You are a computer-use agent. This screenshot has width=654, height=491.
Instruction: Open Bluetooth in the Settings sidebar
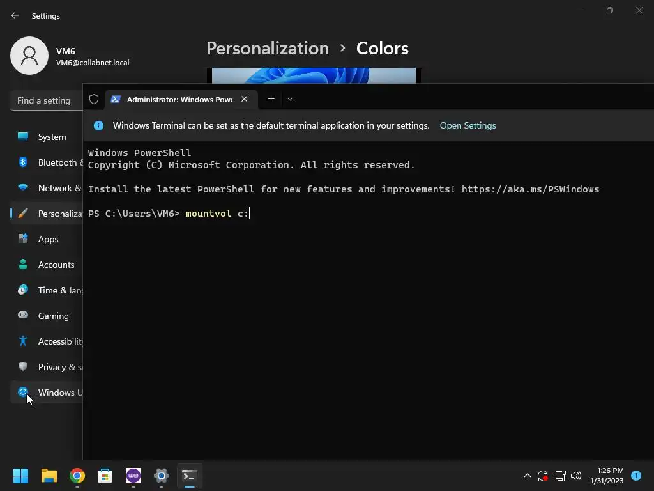coord(46,162)
